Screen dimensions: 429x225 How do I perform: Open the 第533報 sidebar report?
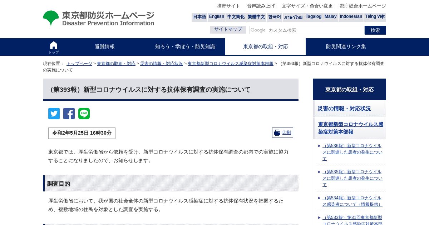352,220
